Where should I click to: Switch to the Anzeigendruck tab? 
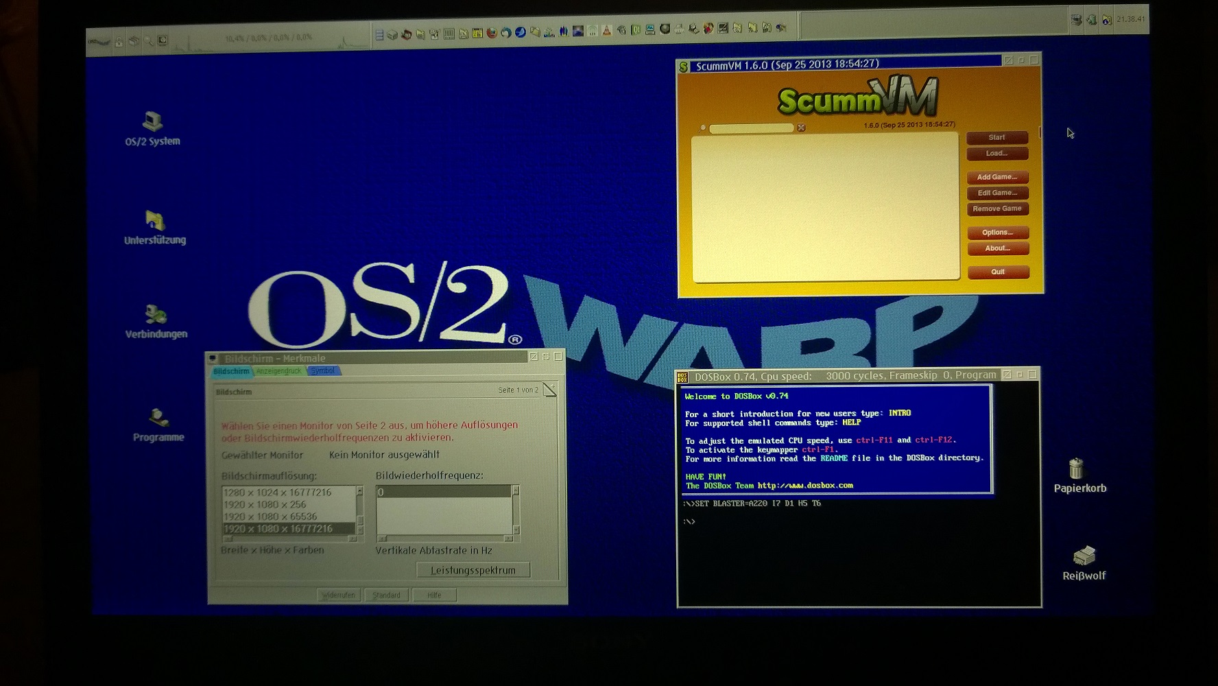278,371
